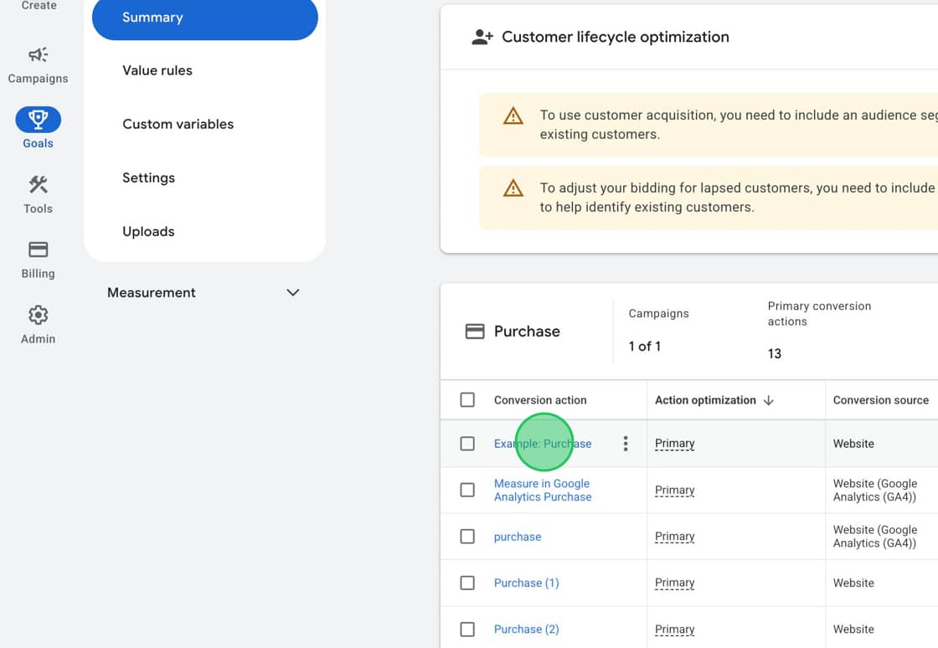Open the Tools wrench icon
This screenshot has width=938, height=648.
38,185
